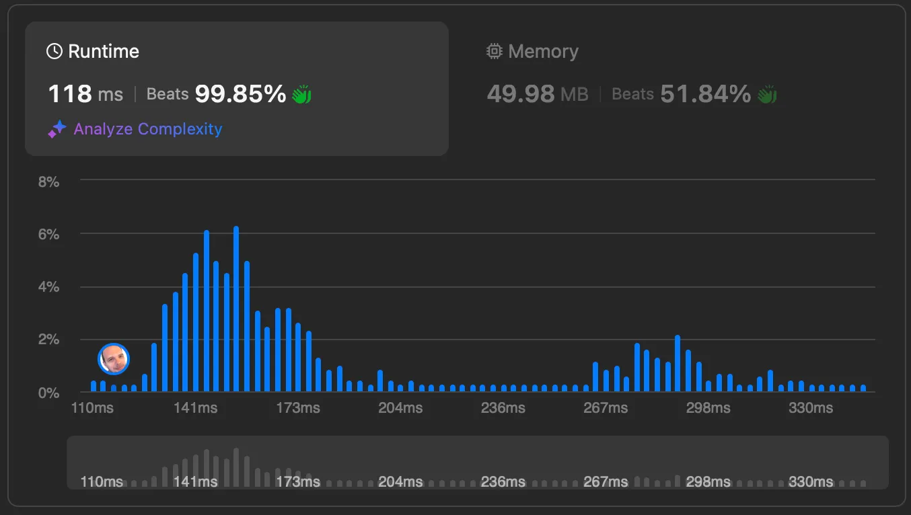Click the first blue bar above 110ms

[x=94, y=387]
